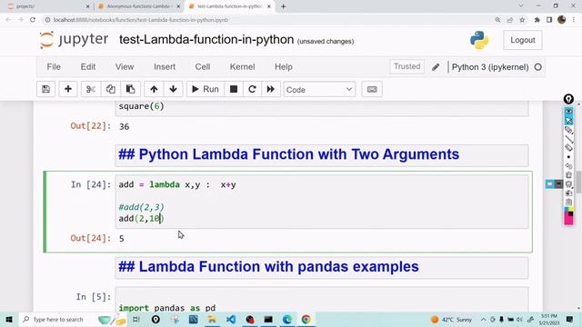Open the Insert menu
Image resolution: width=582 pixels, height=327 pixels.
click(x=165, y=66)
